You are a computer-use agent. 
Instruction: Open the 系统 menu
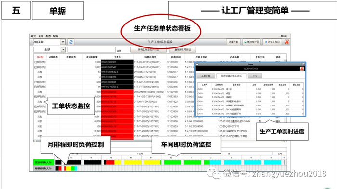[41, 36]
